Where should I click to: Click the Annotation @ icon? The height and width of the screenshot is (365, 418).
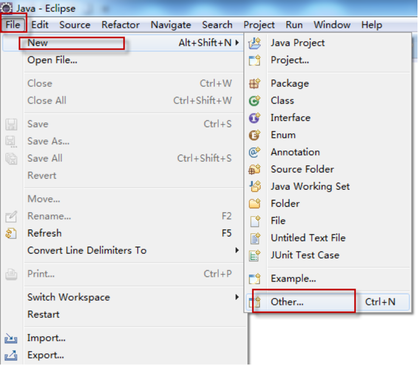coord(255,152)
